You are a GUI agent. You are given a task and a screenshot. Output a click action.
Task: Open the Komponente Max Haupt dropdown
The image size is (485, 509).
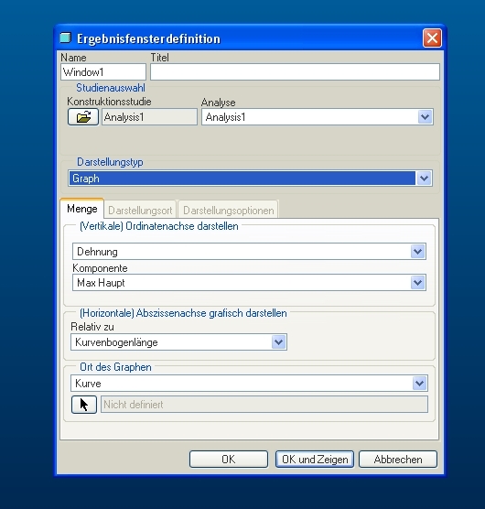click(417, 283)
